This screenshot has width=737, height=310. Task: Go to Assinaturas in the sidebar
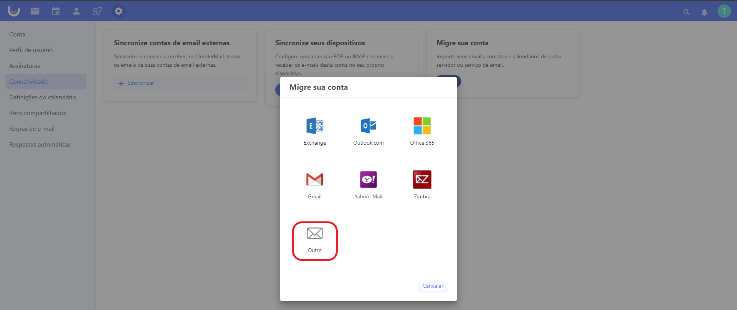click(25, 66)
